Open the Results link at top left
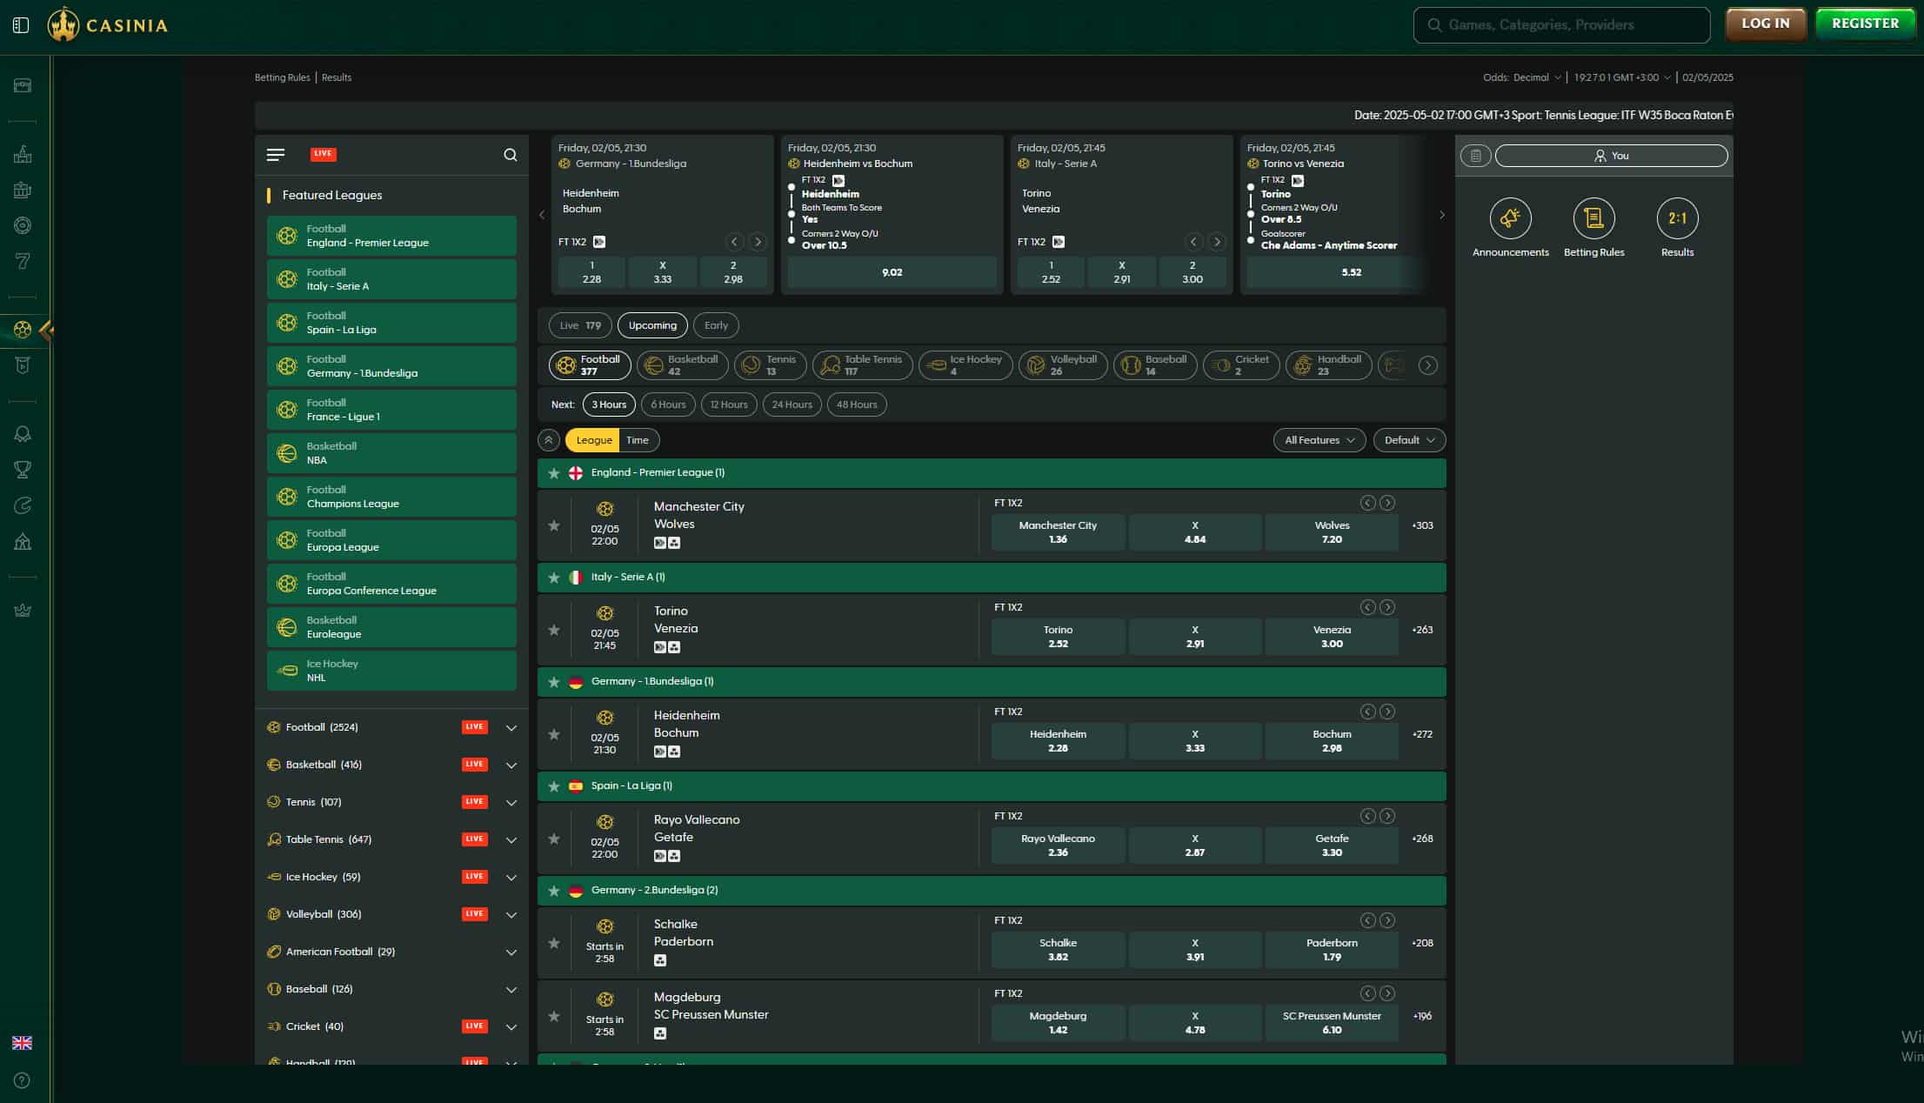Image resolution: width=1924 pixels, height=1103 pixels. 337,77
